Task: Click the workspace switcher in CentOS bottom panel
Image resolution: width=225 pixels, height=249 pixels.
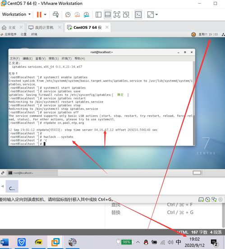Action: pyautogui.click(x=197, y=172)
